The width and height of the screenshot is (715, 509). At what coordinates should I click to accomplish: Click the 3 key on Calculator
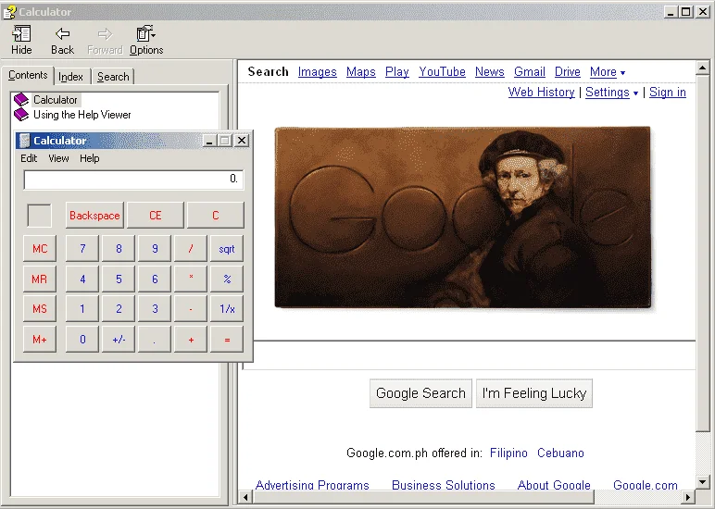(155, 309)
